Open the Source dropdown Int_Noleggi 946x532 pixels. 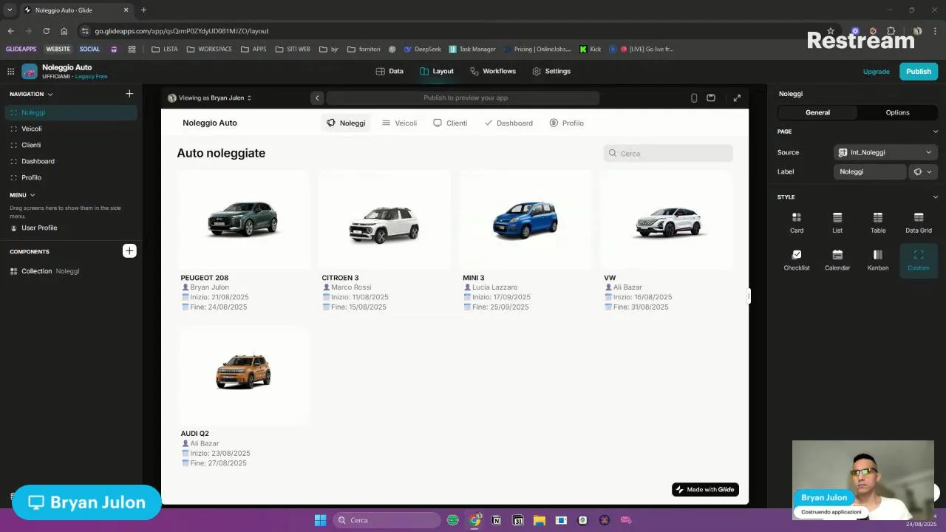point(885,152)
